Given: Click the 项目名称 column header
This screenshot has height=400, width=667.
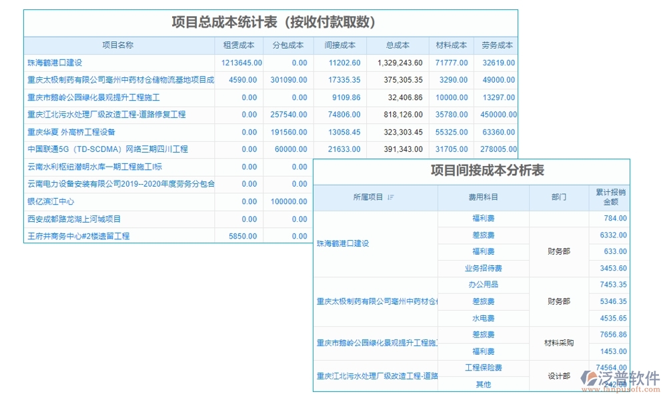Looking at the screenshot, I should tap(117, 45).
